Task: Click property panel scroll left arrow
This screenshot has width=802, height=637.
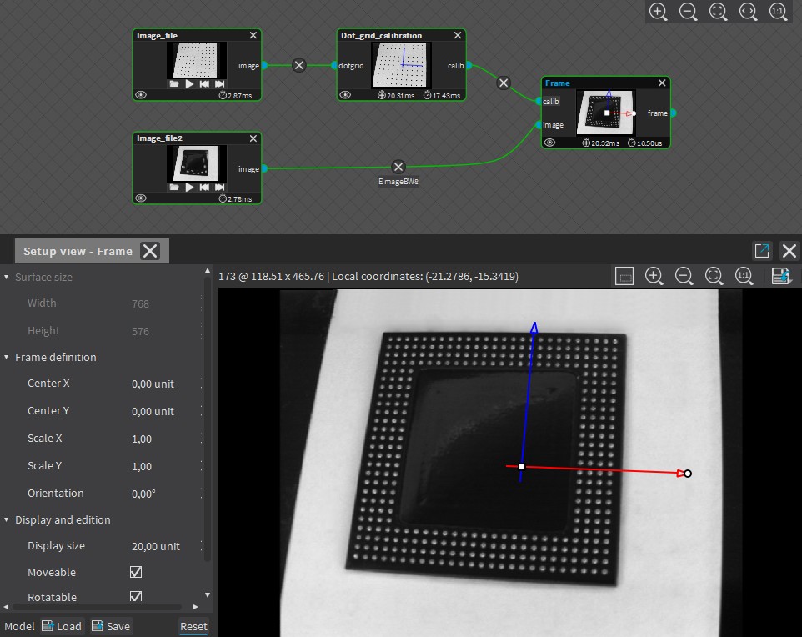Action: (x=6, y=607)
